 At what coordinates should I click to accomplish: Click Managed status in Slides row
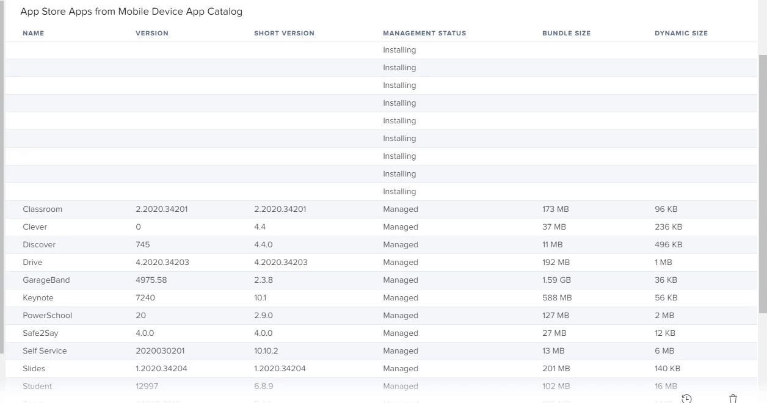pos(401,369)
